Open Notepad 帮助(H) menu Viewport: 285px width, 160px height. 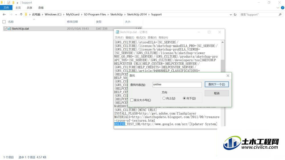163,38
